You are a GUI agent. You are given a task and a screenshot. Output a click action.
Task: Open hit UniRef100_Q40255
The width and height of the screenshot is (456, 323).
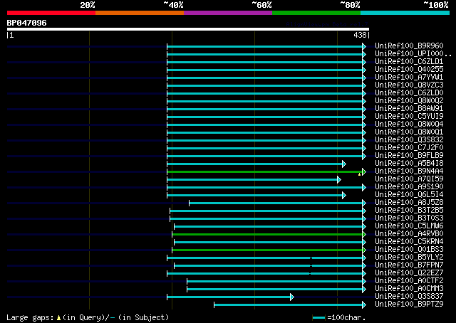point(409,69)
